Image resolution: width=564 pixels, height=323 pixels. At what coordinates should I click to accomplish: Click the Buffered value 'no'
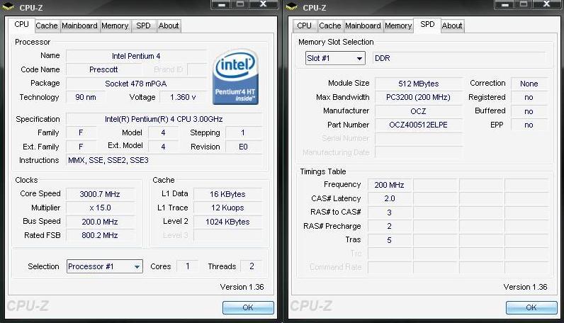coord(529,111)
